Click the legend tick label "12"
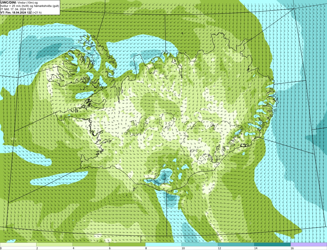327x250 pixels. tap(219, 248)
